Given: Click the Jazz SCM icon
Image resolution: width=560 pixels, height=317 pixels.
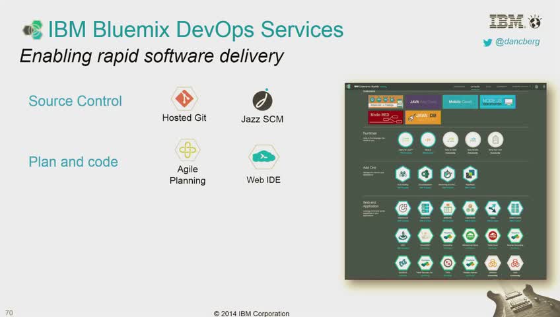Looking at the screenshot, I should coord(263,100).
